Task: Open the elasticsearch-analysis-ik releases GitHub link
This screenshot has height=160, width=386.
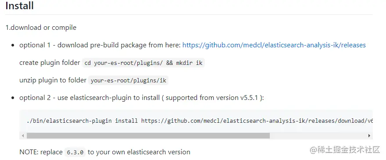Action: point(274,45)
